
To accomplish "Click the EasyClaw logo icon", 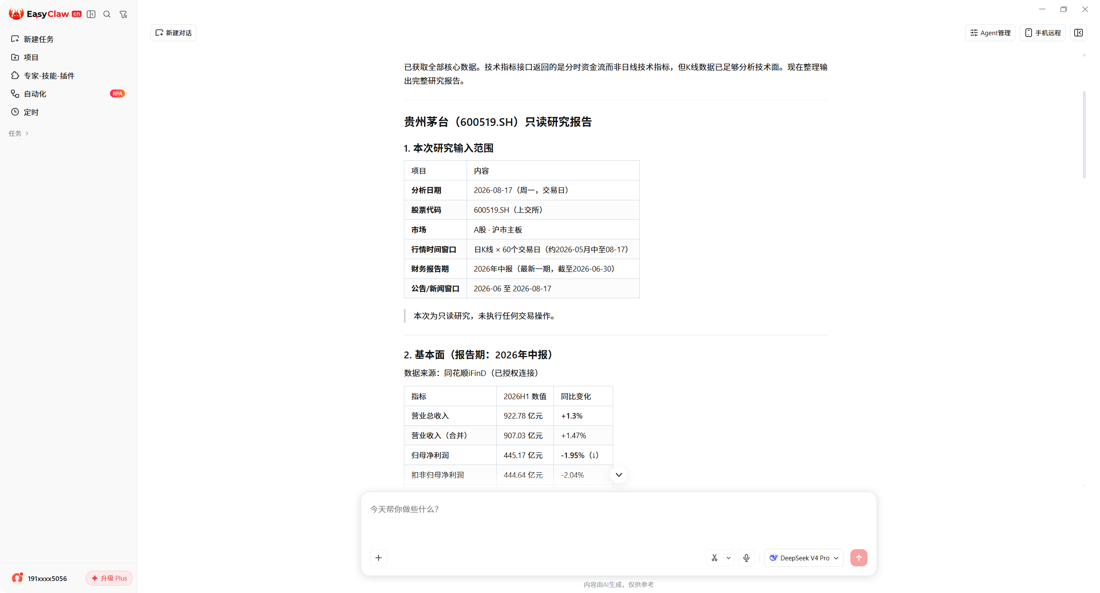I will [x=16, y=14].
